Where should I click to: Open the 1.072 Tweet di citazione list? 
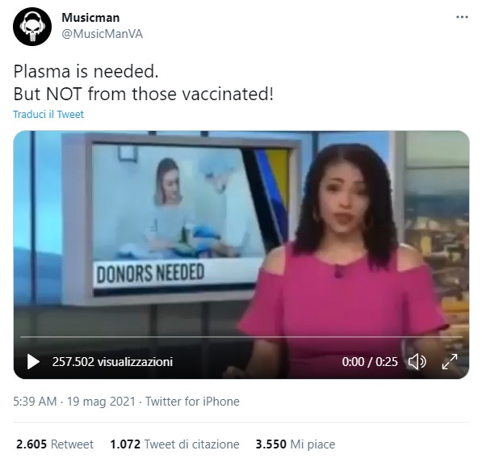(174, 444)
